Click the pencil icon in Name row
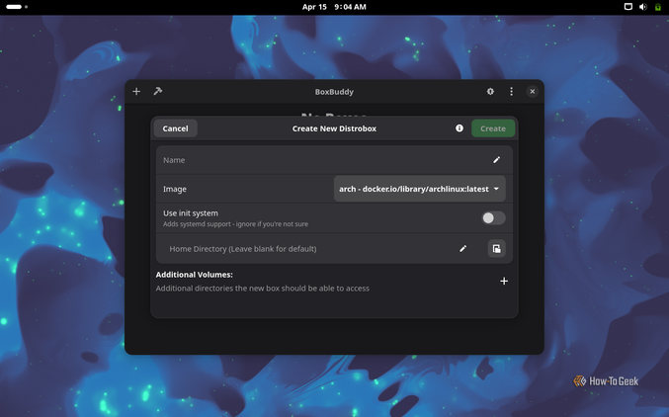Screen dimensions: 669x417 496,160
